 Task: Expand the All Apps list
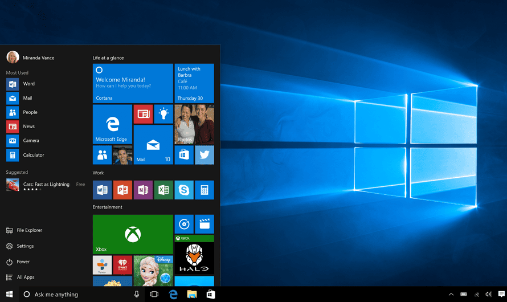pyautogui.click(x=25, y=277)
